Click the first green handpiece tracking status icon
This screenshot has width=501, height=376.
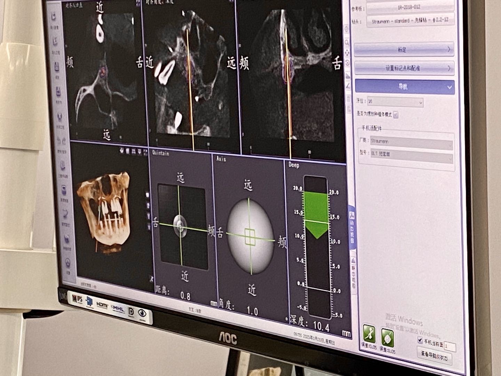click(x=368, y=334)
